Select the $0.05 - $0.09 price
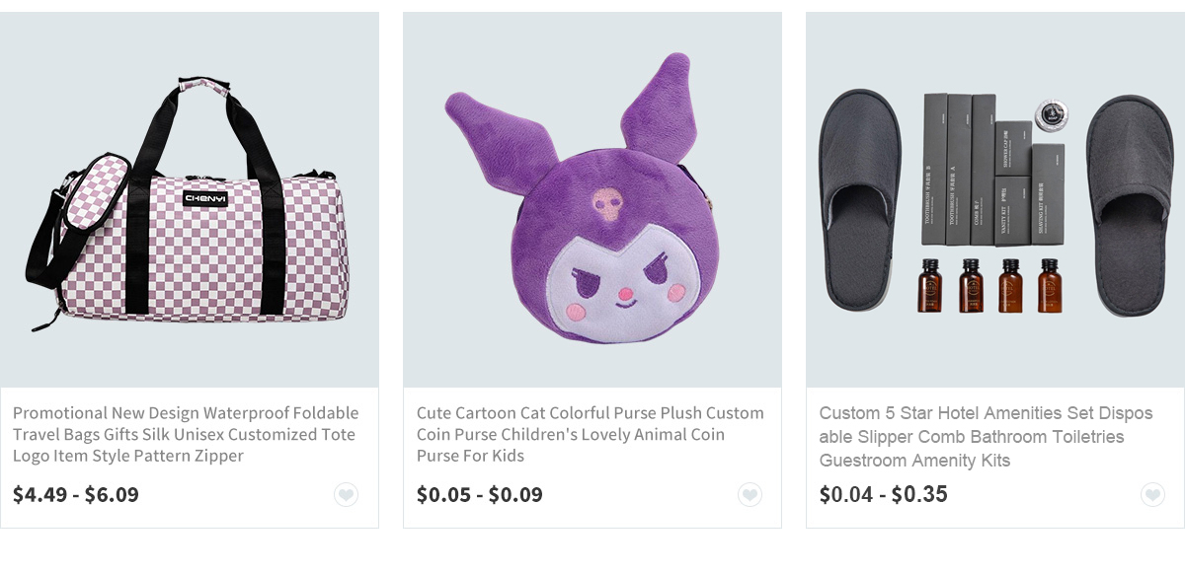The image size is (1185, 574). [480, 494]
